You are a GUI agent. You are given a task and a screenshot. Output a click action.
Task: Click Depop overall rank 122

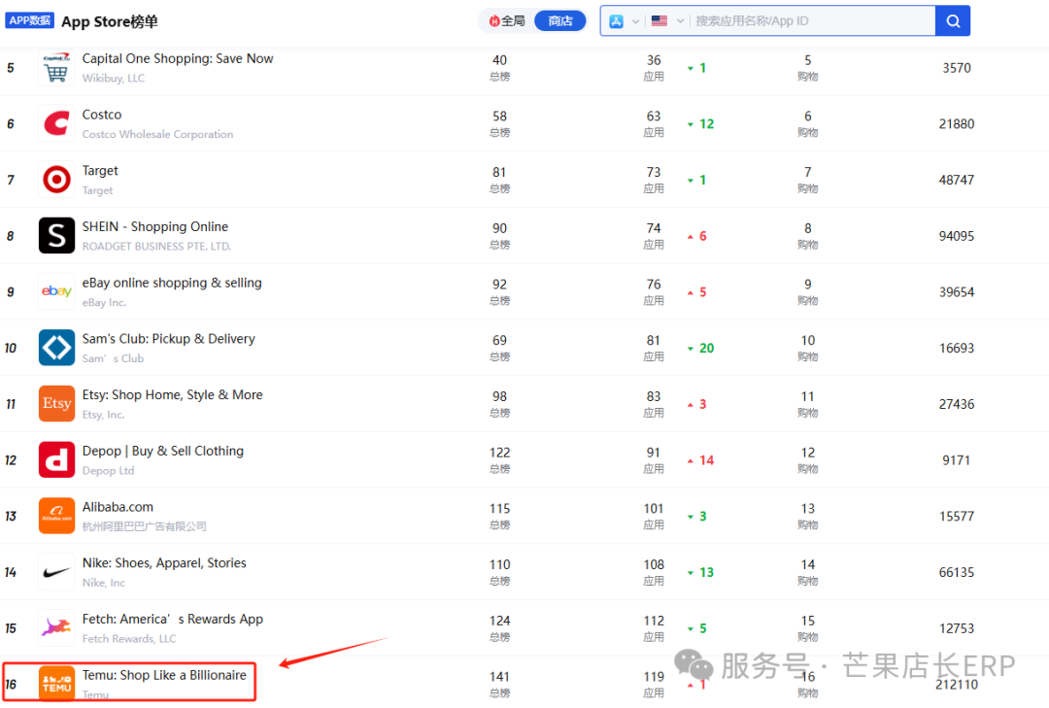pyautogui.click(x=500, y=453)
